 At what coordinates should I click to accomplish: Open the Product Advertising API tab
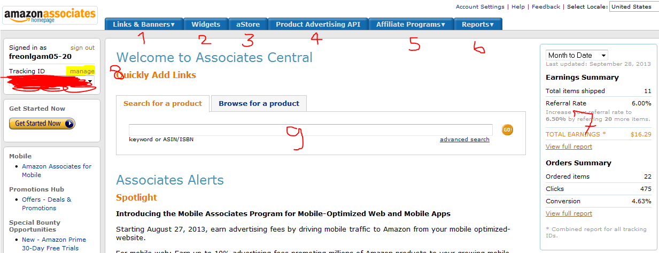pyautogui.click(x=318, y=24)
